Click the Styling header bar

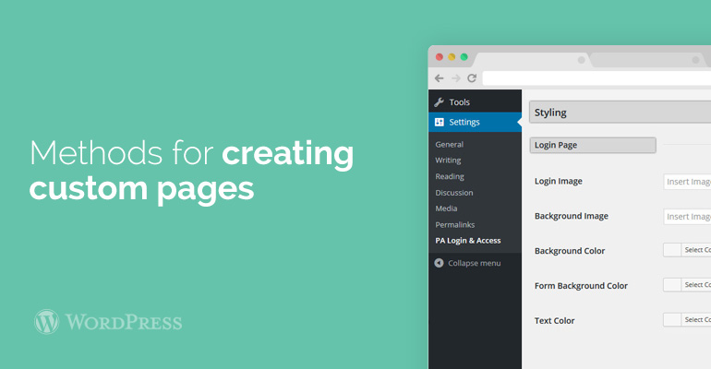tap(620, 113)
